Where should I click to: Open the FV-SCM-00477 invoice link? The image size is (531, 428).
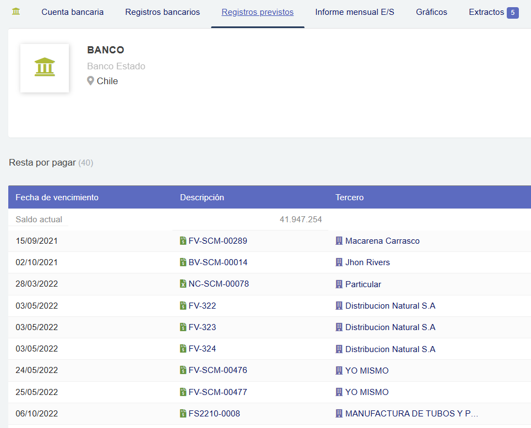[218, 392]
